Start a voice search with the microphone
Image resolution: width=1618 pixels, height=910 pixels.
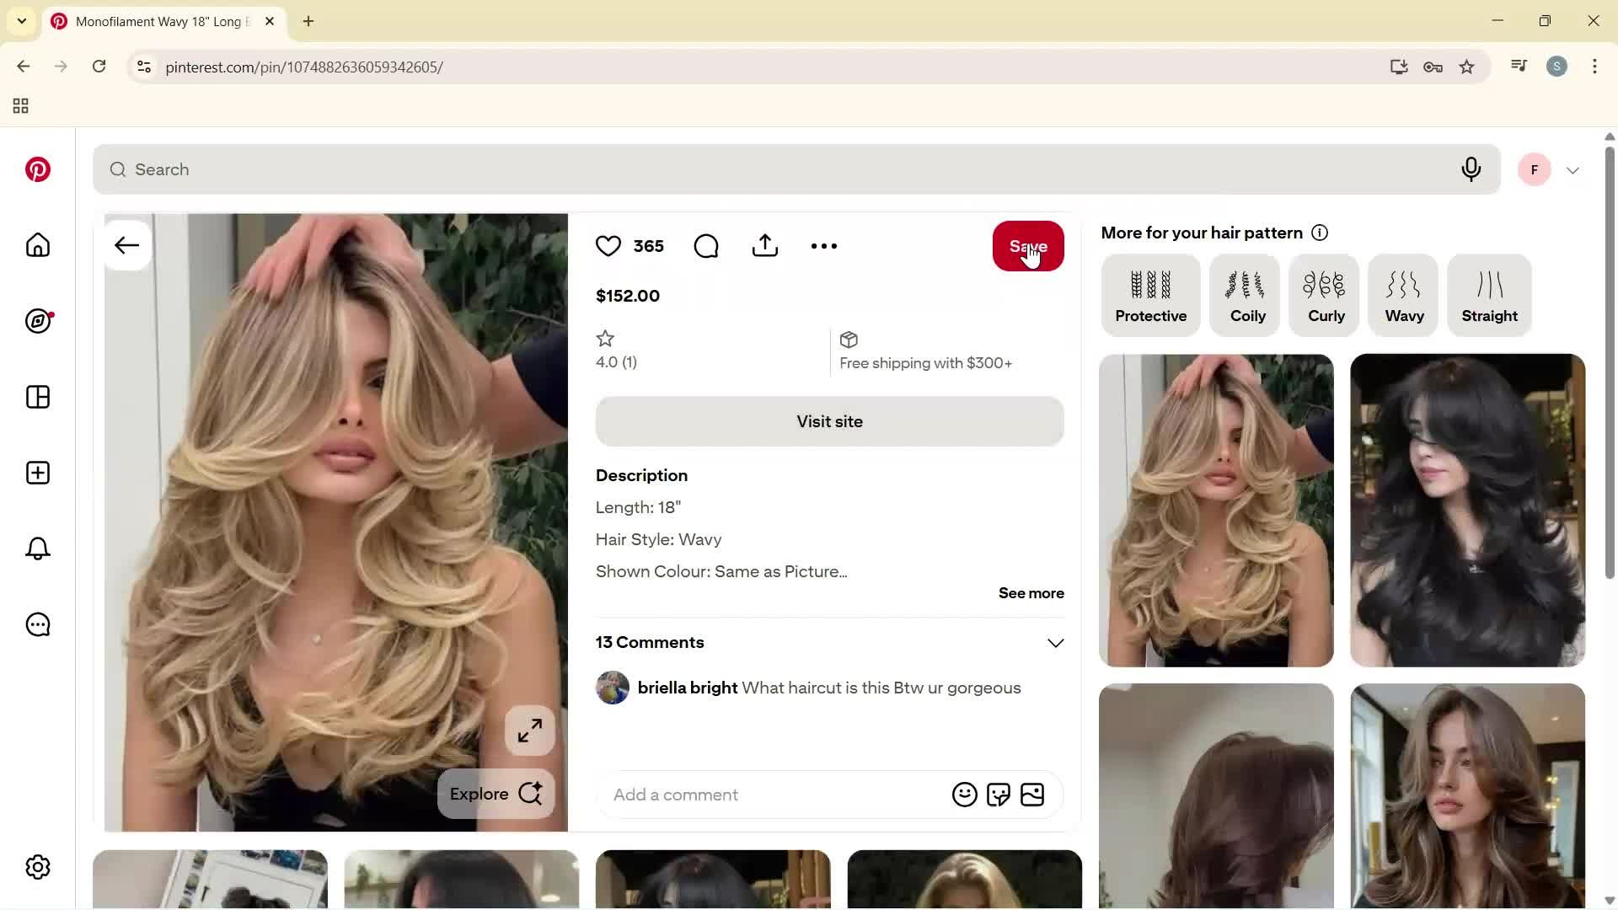tap(1471, 169)
